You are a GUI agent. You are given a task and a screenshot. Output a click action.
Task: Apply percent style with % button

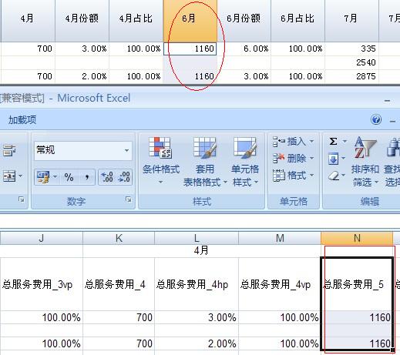(x=69, y=177)
